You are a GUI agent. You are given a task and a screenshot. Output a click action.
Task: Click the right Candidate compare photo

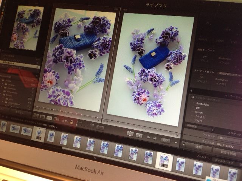(150, 69)
